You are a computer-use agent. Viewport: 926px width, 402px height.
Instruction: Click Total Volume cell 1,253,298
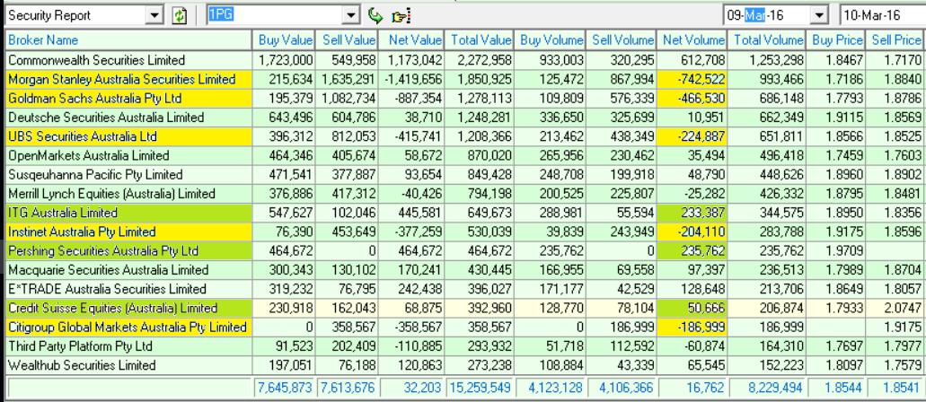click(767, 60)
